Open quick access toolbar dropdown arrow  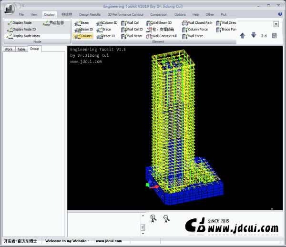tap(23, 6)
